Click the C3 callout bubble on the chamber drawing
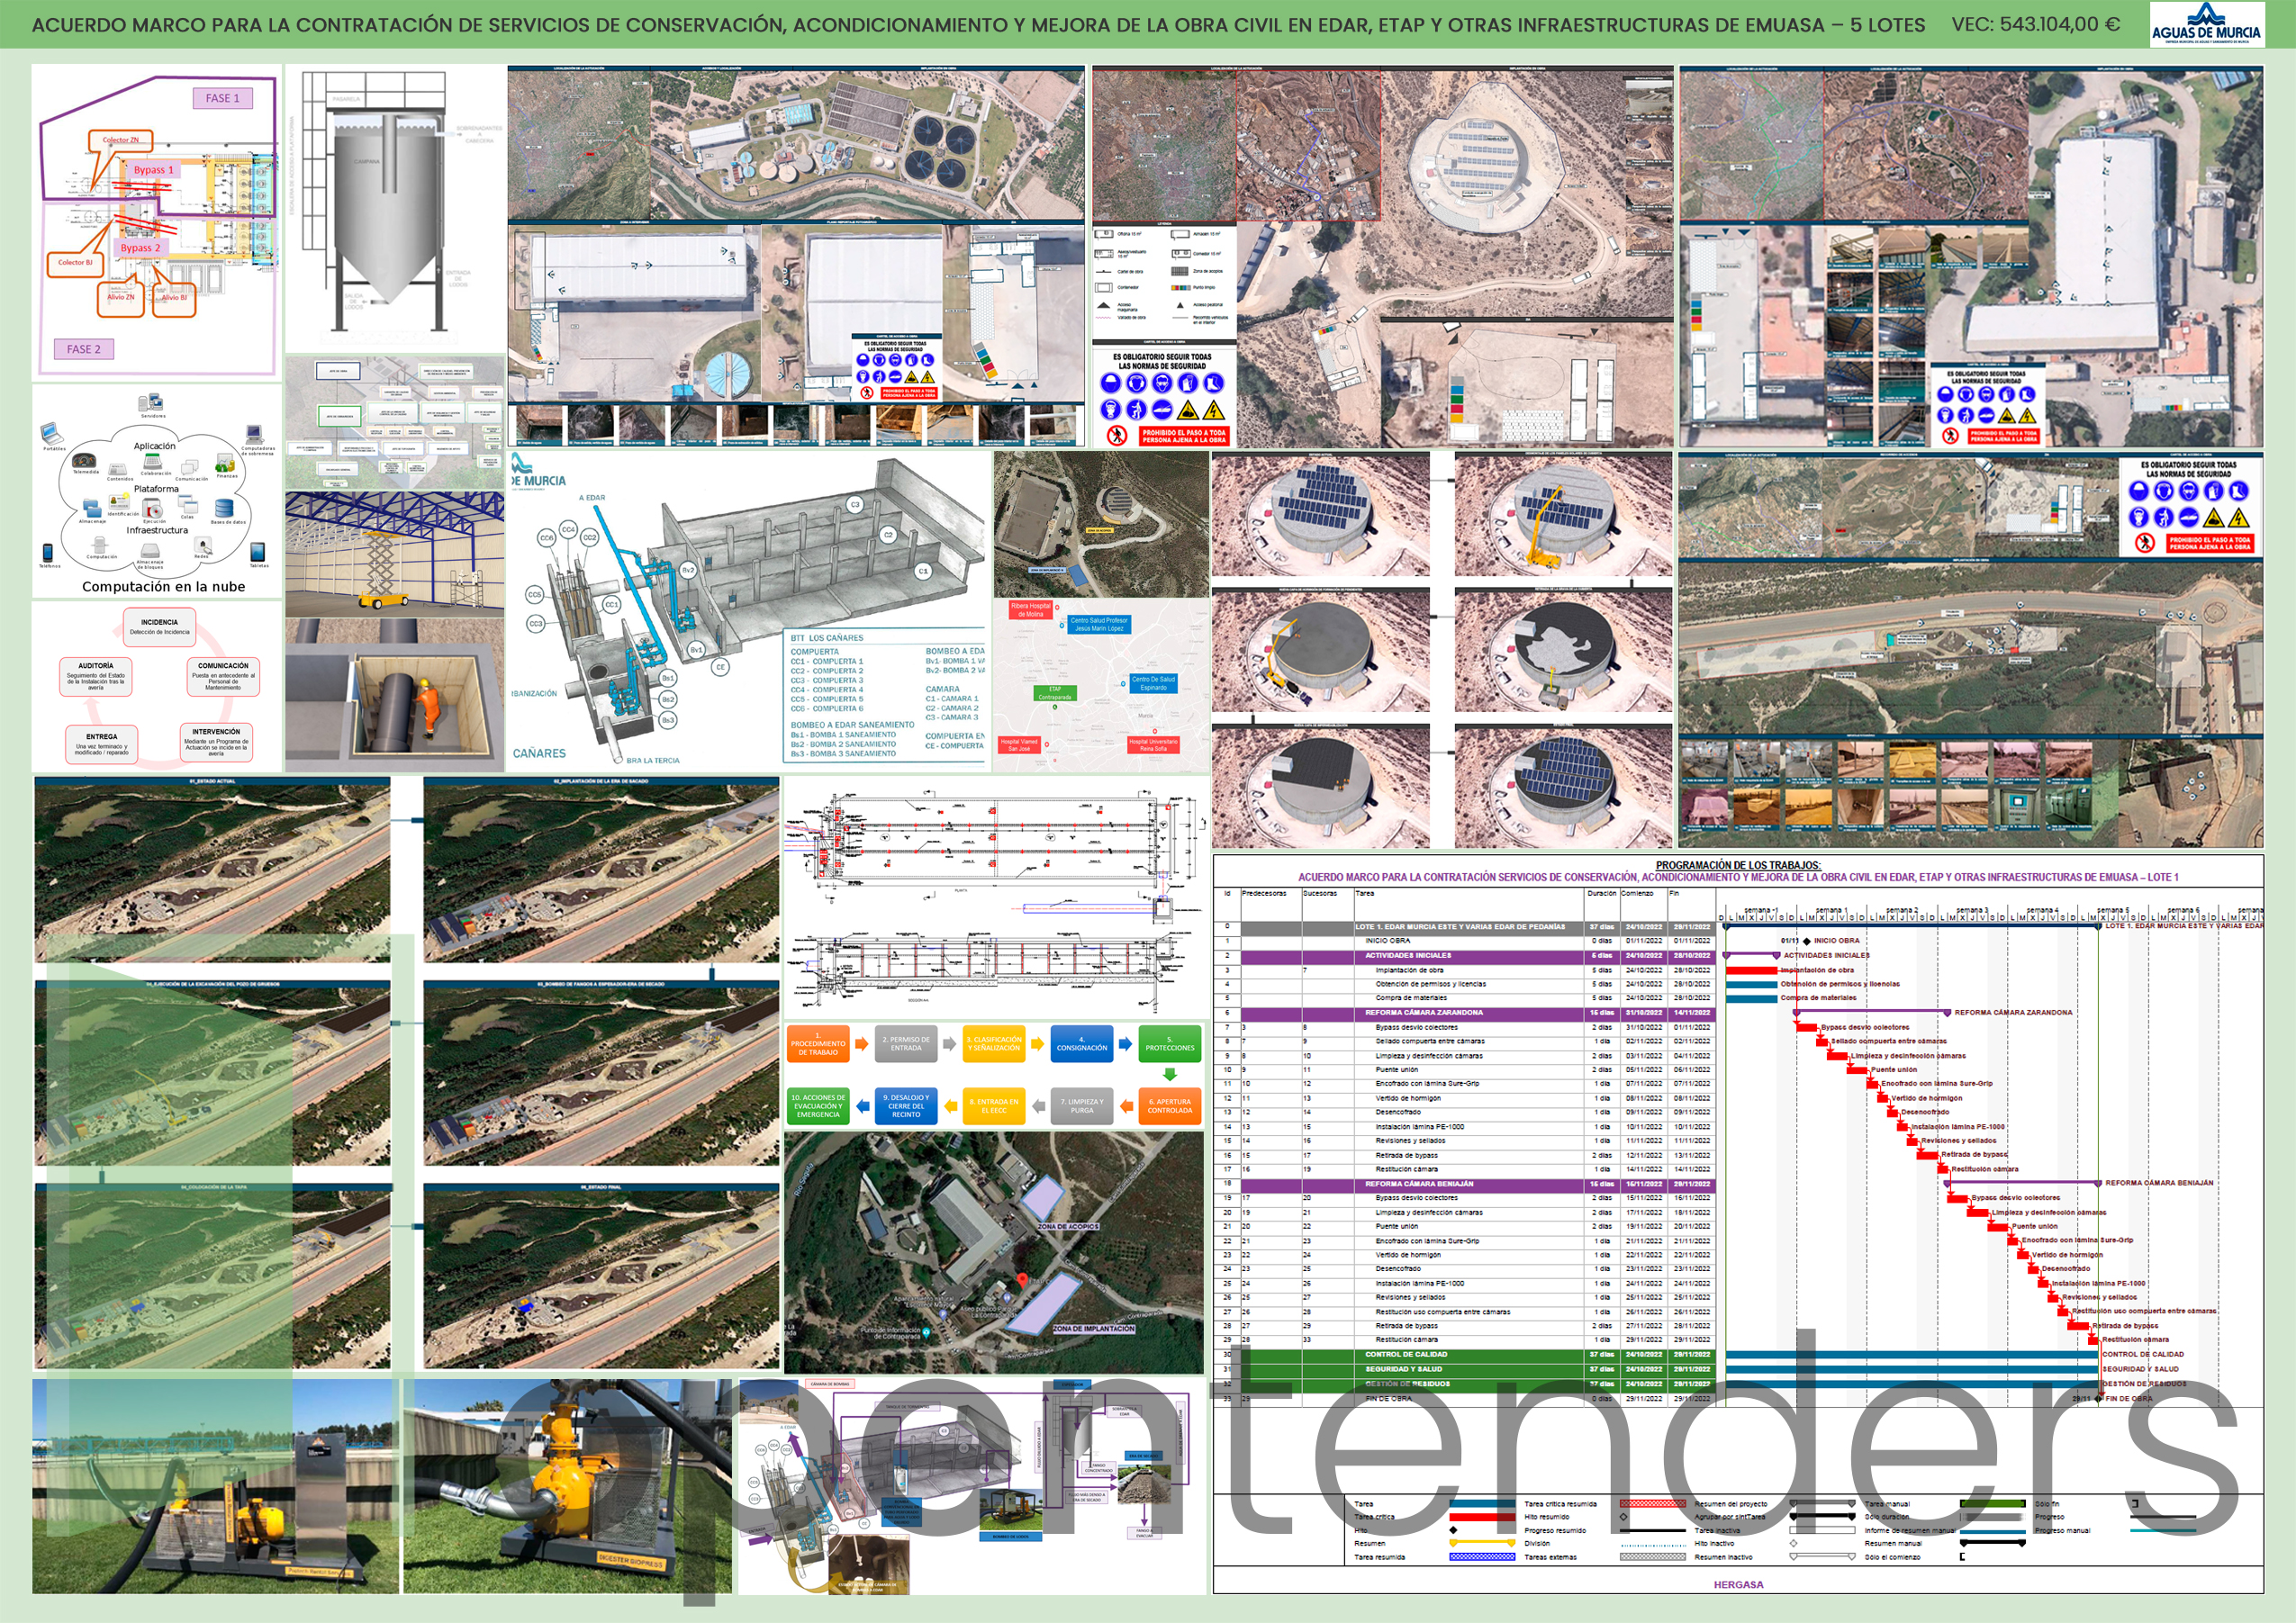Viewport: 2296px width, 1623px height. tap(854, 505)
